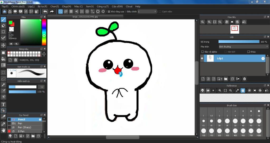Viewport: 270px width, 143px height.
Task: Open Chỉnh sửa(E) menu
Action: click(x=18, y=6)
